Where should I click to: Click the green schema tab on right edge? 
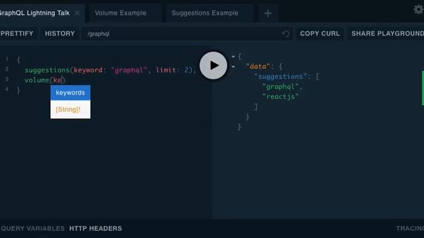[423, 88]
